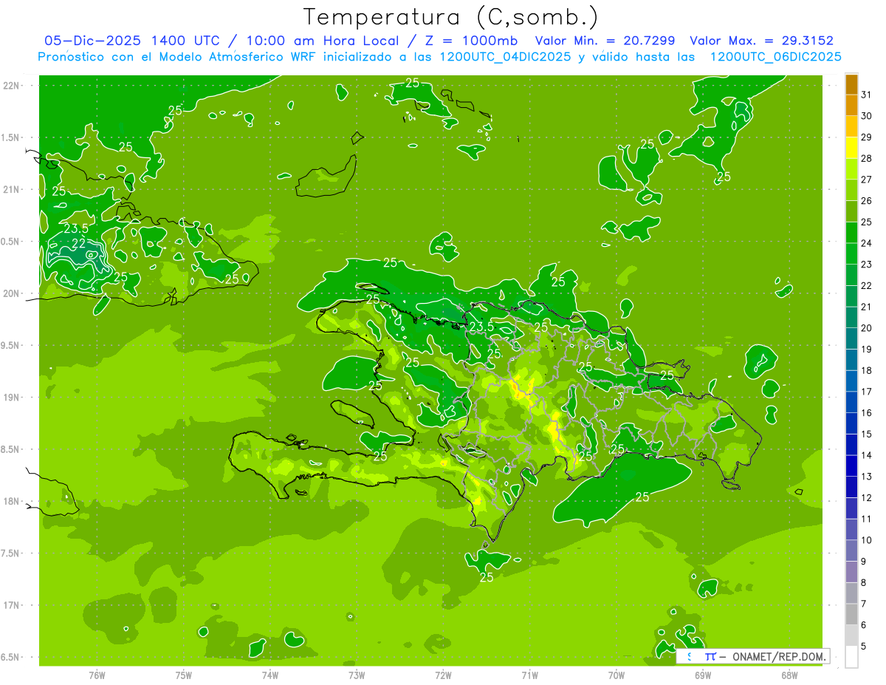Click the yellow colorbar segment between 28 and 29
This screenshot has width=886, height=685.
(x=851, y=148)
